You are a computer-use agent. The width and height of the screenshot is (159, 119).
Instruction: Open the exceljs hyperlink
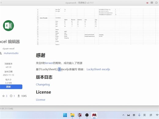tap(106, 69)
